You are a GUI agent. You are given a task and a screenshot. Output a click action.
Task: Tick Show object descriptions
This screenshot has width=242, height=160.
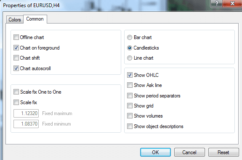(x=130, y=126)
